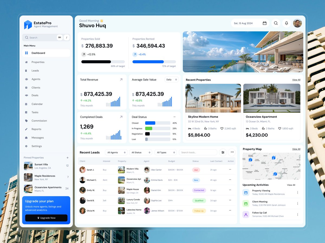The width and height of the screenshot is (325, 243).
Task: Open Follow Up Call activity options
Action: 297,215
